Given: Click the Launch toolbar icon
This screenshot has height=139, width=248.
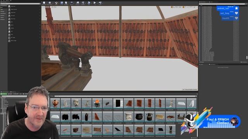Looking at the screenshot, I should 100,3.
